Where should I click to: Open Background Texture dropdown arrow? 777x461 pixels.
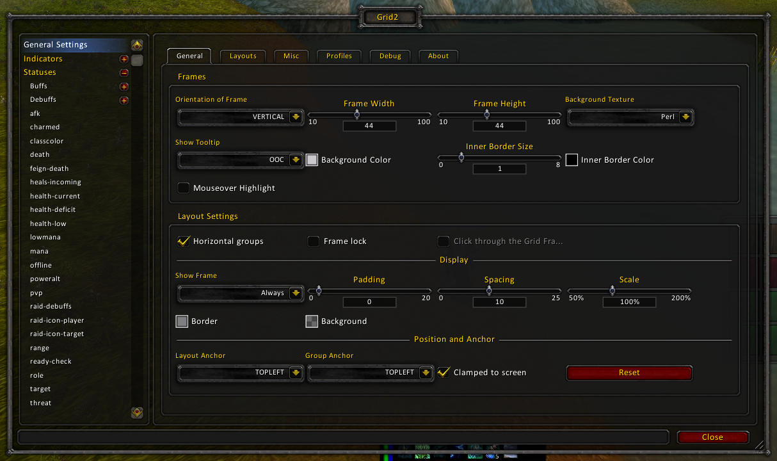point(685,117)
